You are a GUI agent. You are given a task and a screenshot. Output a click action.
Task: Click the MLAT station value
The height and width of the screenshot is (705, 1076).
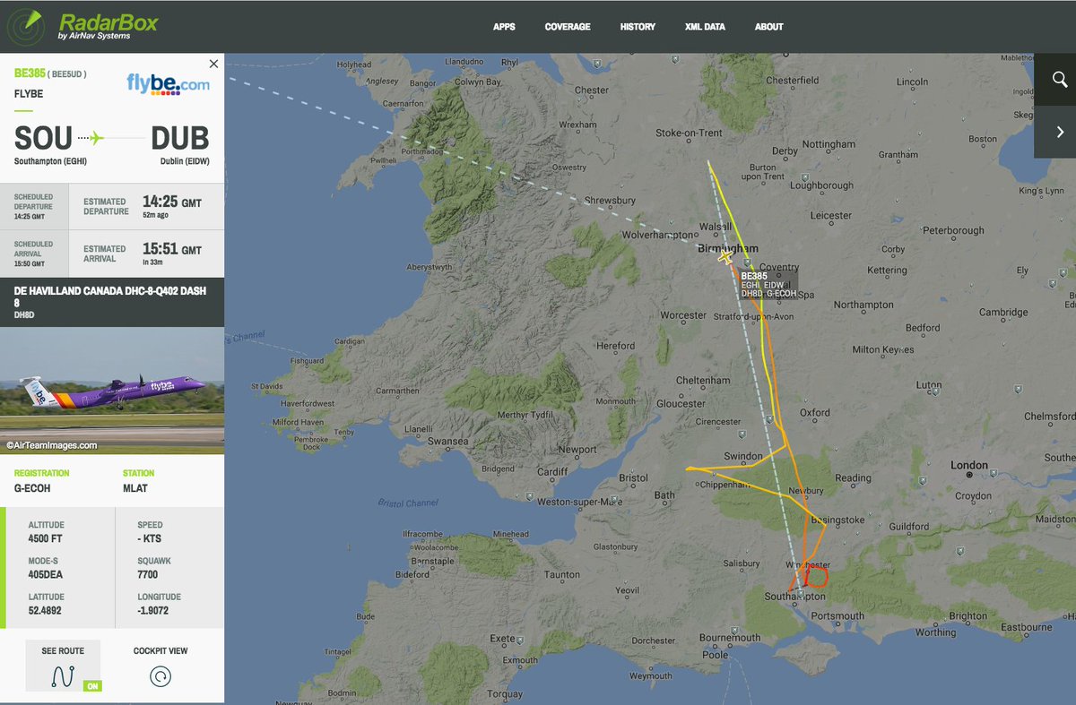coord(135,488)
